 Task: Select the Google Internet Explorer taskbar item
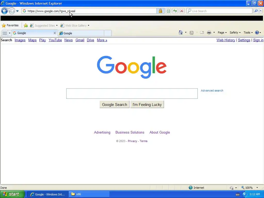click(x=48, y=194)
